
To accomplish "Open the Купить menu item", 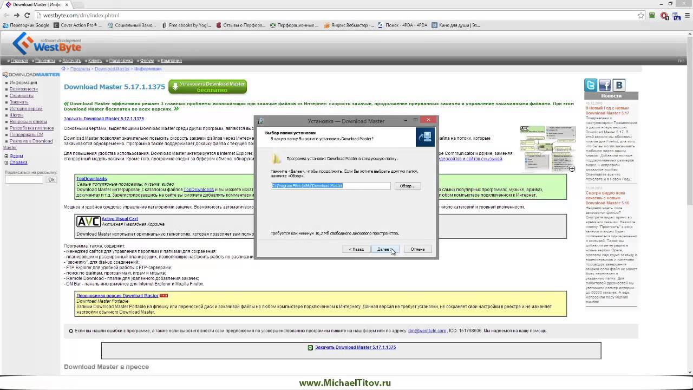I will point(95,61).
